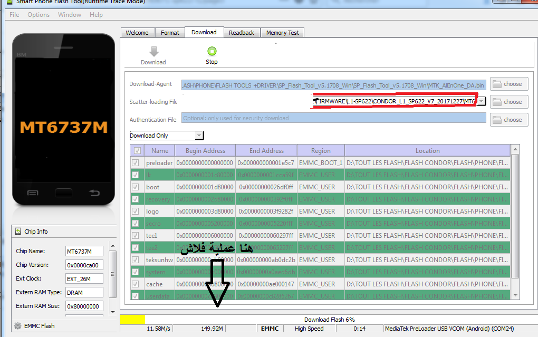Toggle the logo partition checkbox
Viewport: 538px width, 337px height.
point(136,211)
